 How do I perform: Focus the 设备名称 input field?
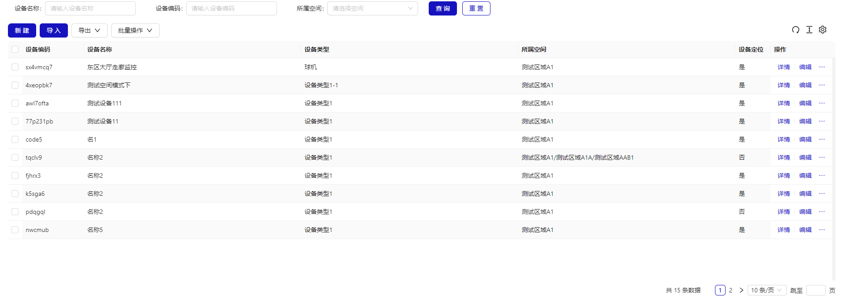90,8
